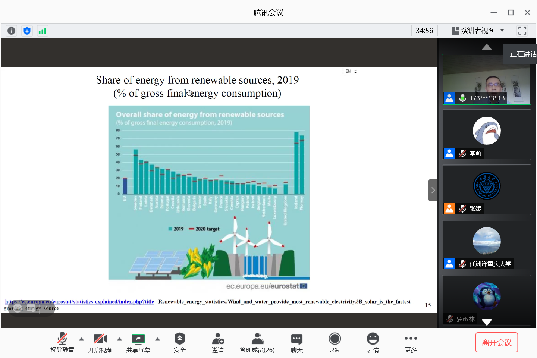Open Manage Members (管理成员) panel

tap(257, 342)
